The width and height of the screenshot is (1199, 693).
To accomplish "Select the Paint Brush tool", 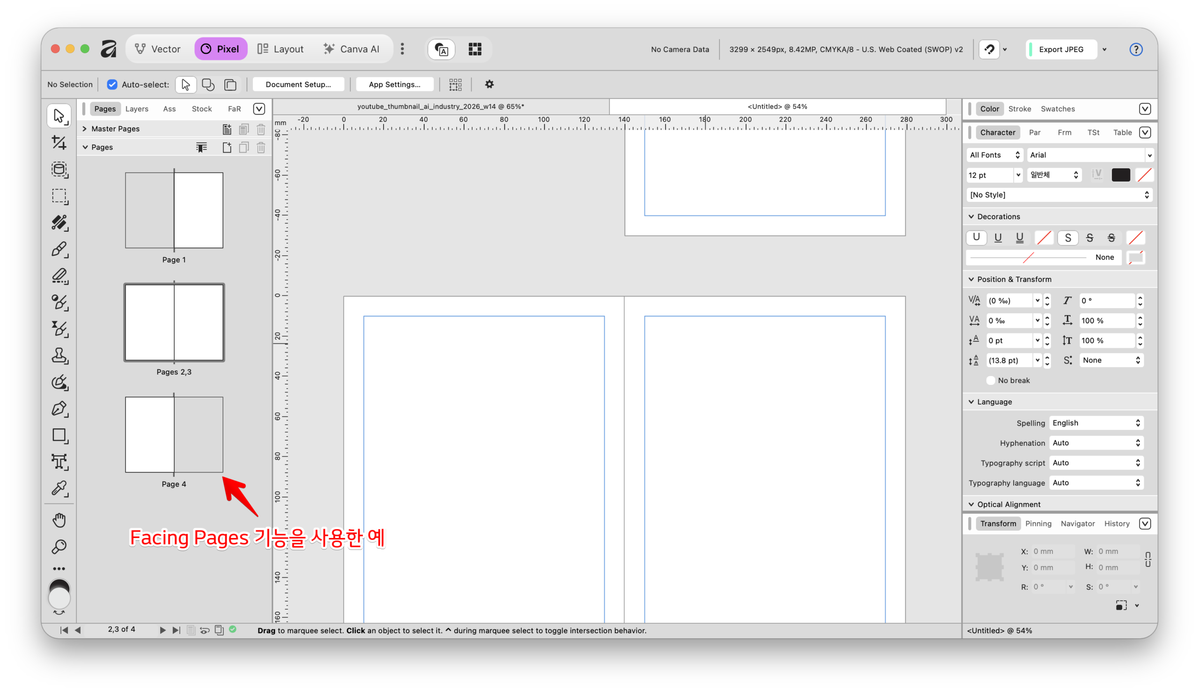I will 59,249.
